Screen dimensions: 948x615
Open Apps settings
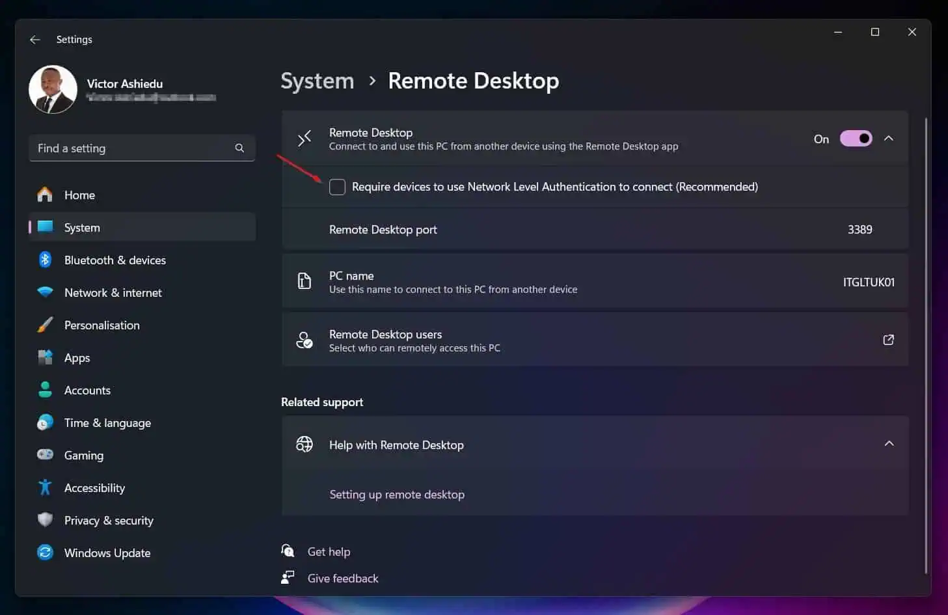click(x=142, y=358)
